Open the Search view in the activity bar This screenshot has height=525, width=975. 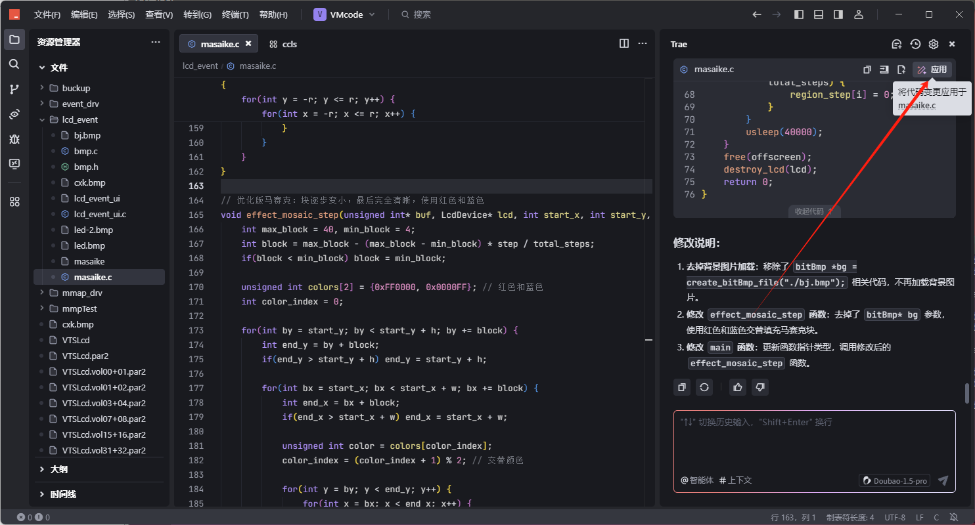click(14, 64)
